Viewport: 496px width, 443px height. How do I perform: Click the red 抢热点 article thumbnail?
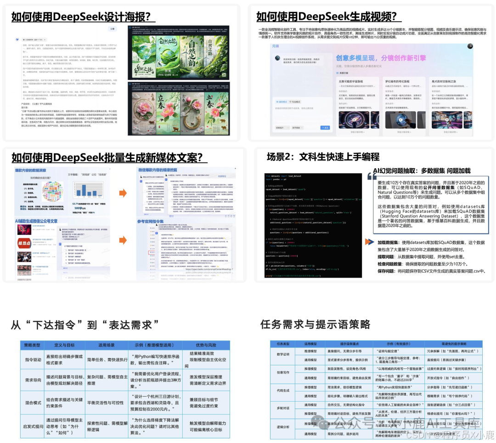tap(24, 243)
